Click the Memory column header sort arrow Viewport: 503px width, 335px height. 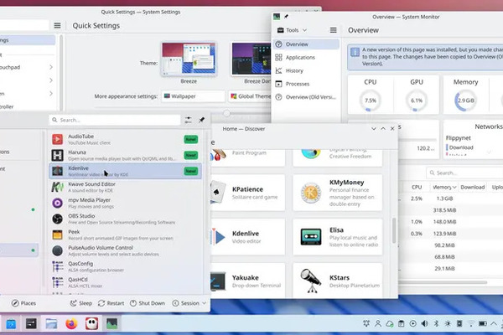tap(454, 188)
